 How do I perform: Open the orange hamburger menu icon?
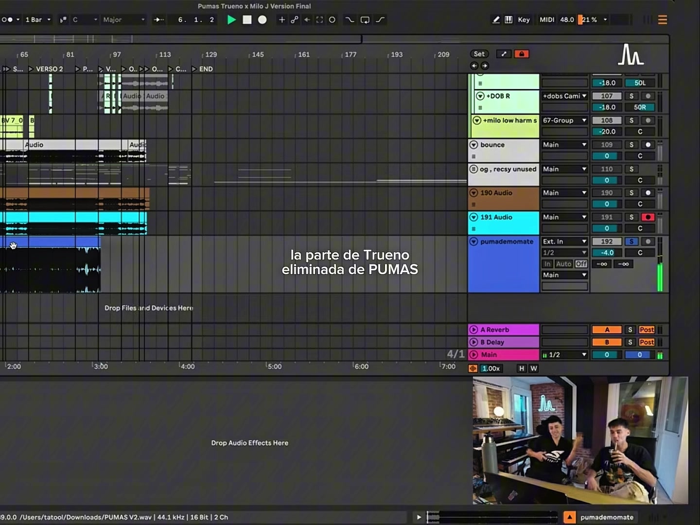click(662, 20)
